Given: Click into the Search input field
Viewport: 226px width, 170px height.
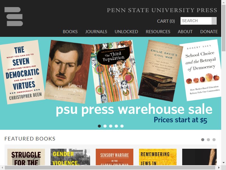Looking at the screenshot, I should point(196,21).
